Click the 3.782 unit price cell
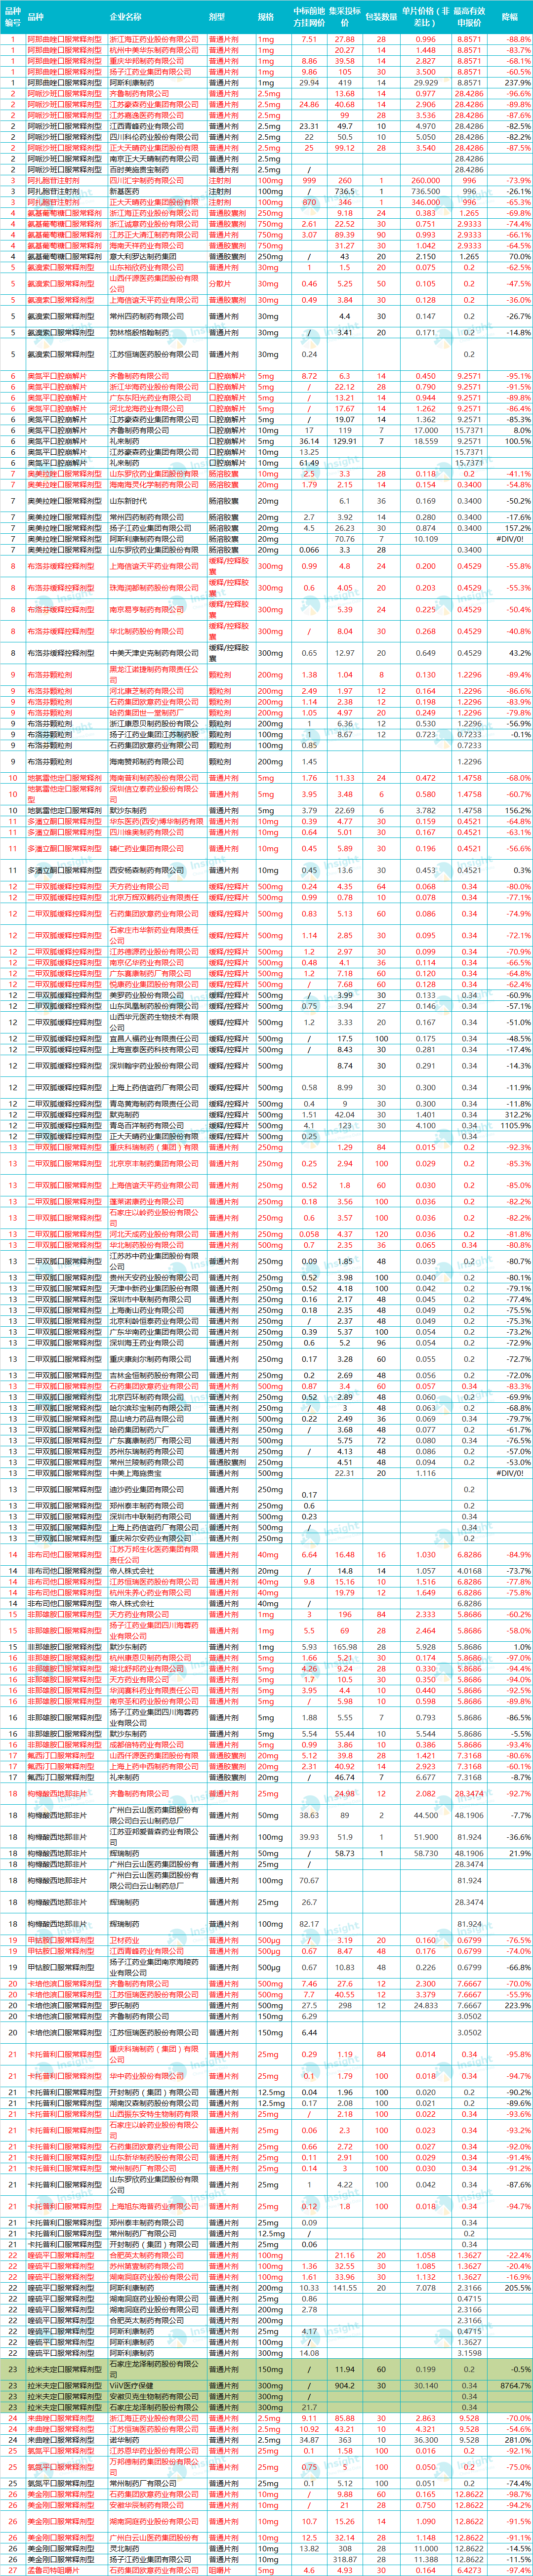Screen dimensions: 533x2576 425,811
